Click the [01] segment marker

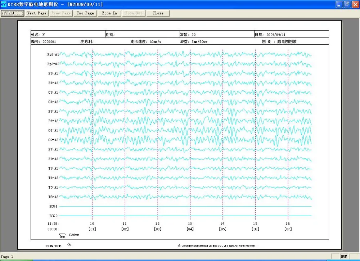tap(92, 229)
